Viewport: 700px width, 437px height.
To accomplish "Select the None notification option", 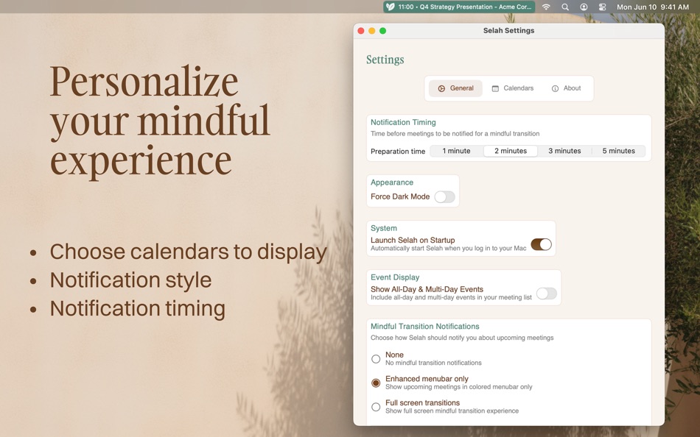I will pos(376,358).
